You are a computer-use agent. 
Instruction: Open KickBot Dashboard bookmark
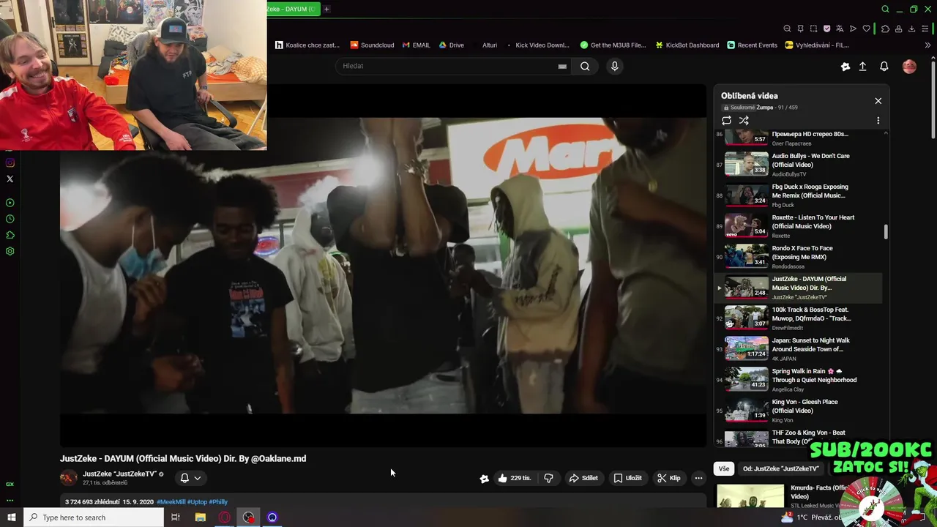(x=687, y=45)
